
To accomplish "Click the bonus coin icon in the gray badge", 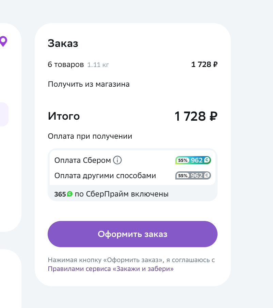I will pos(207,175).
